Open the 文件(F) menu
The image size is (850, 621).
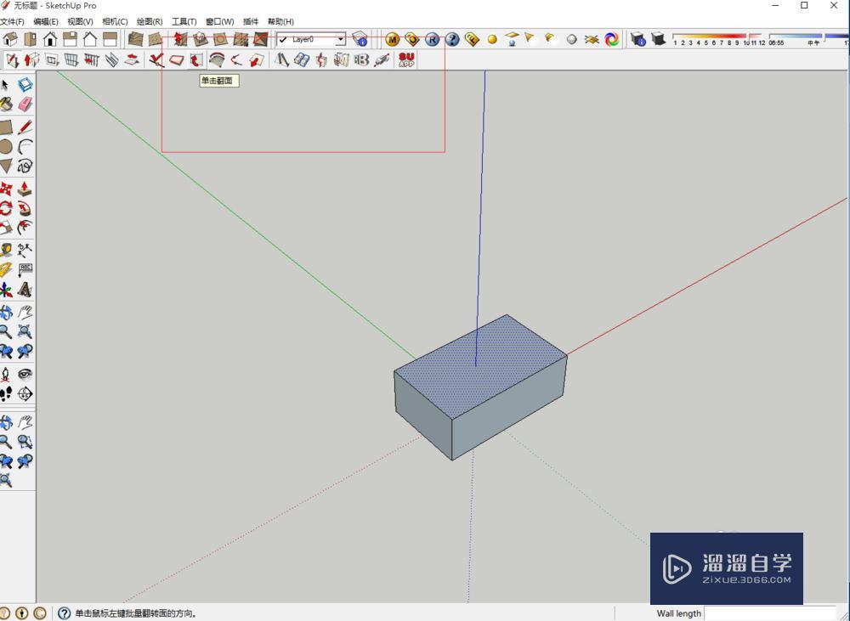[12, 22]
